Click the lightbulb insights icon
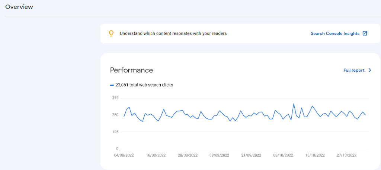Image resolution: width=381 pixels, height=170 pixels. pos(111,33)
